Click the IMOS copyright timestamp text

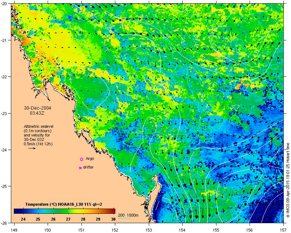[288, 180]
